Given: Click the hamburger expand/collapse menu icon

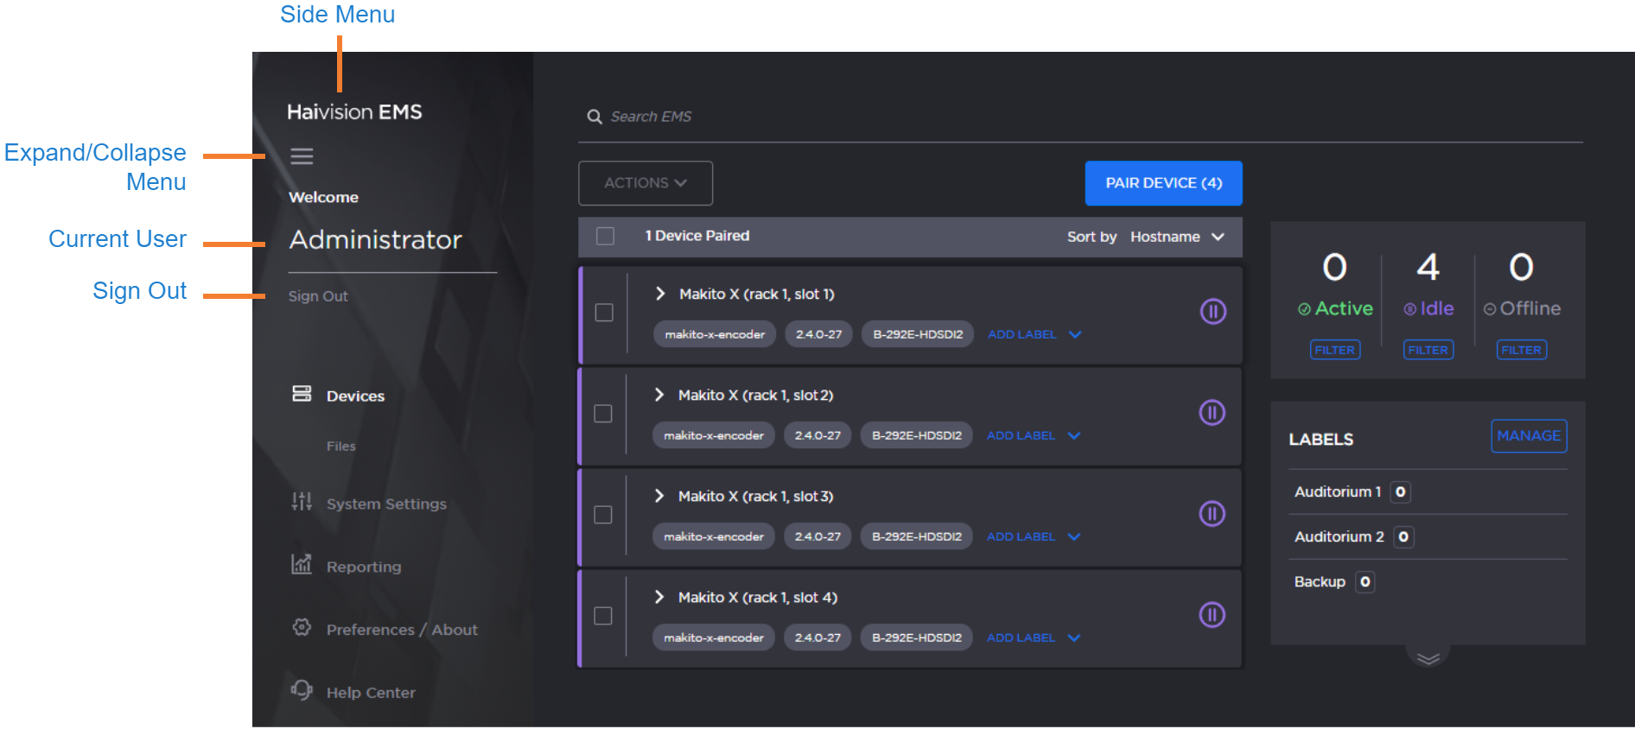Looking at the screenshot, I should click(302, 156).
